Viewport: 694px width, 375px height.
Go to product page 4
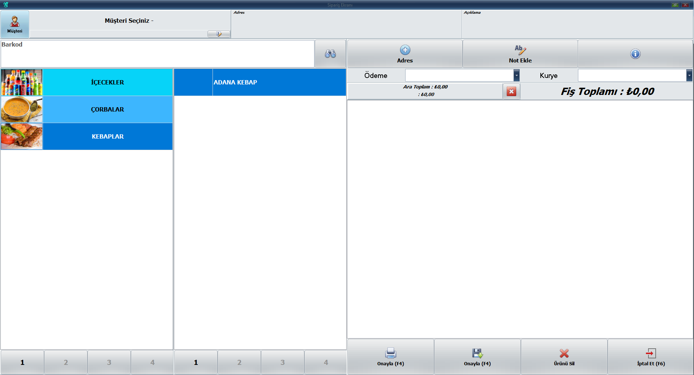click(x=326, y=362)
